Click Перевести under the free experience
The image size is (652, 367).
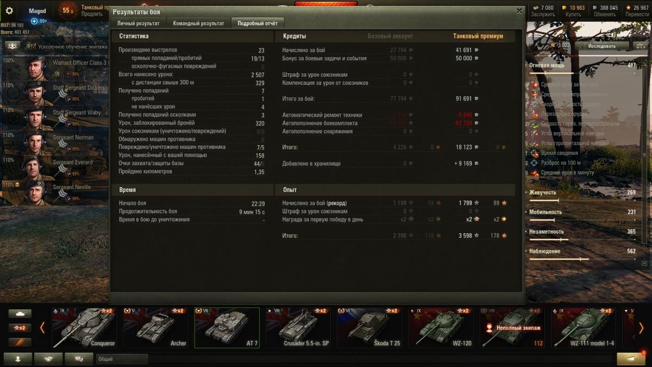[637, 14]
